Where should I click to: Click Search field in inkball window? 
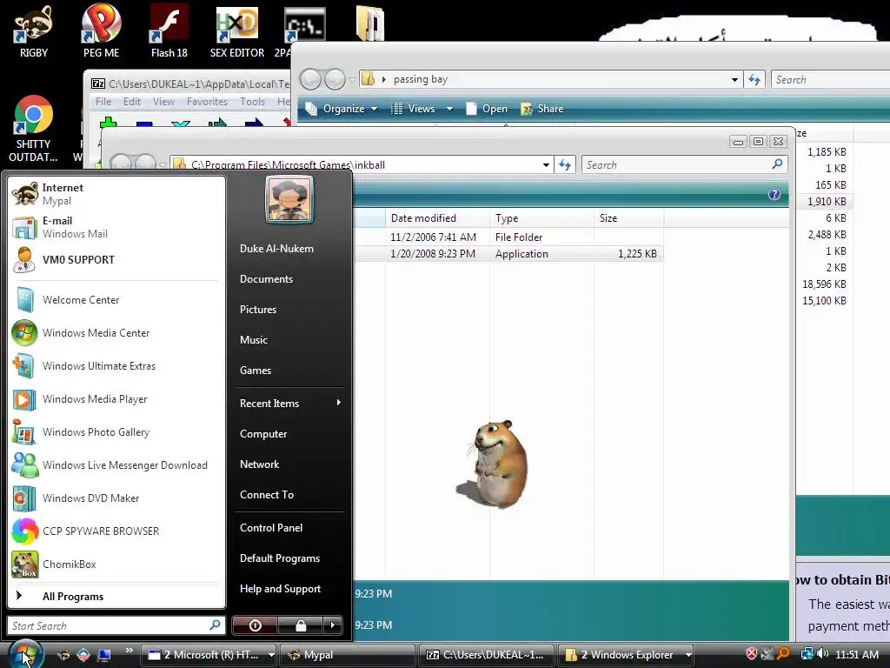pyautogui.click(x=685, y=164)
